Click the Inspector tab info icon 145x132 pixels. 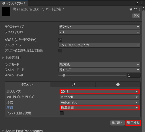point(4,3)
